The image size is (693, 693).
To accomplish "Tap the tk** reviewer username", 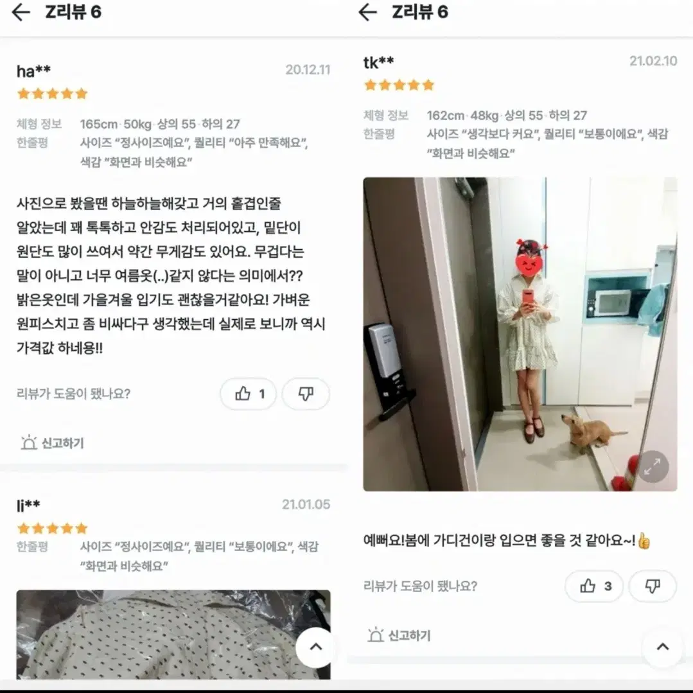I will pos(378,62).
